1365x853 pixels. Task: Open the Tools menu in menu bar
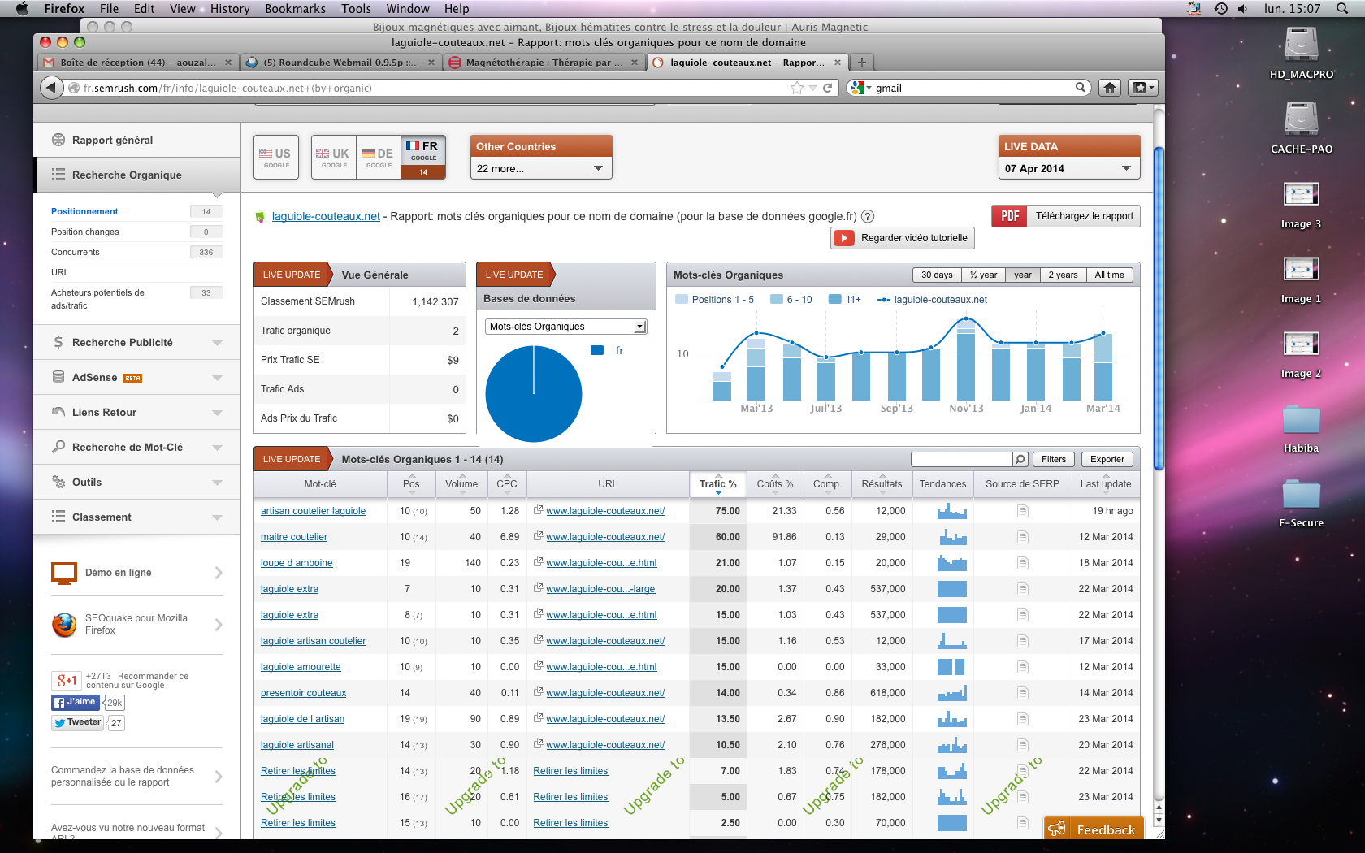356,8
